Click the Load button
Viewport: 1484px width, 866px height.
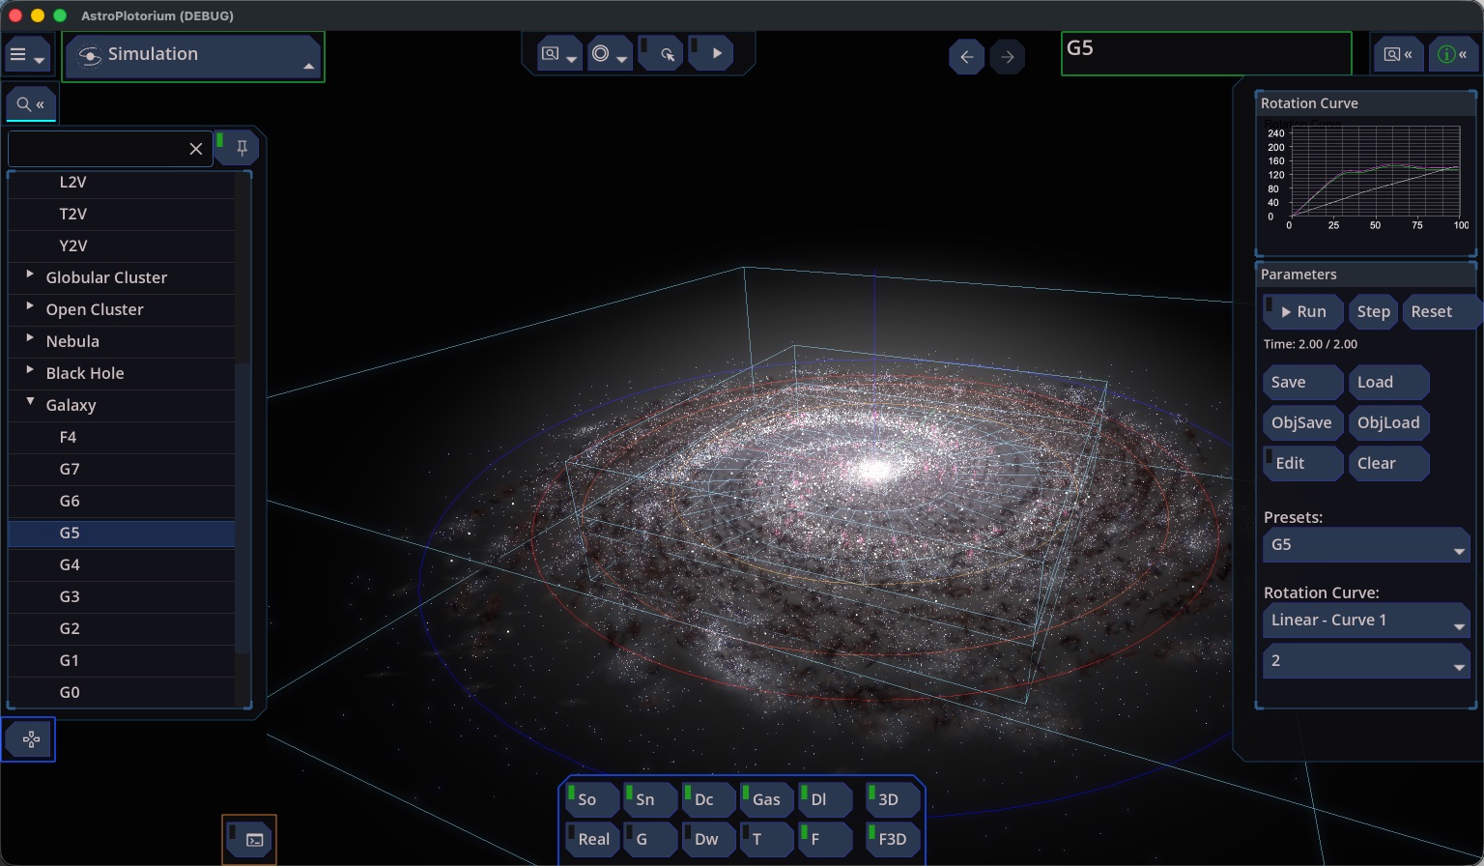click(x=1387, y=382)
